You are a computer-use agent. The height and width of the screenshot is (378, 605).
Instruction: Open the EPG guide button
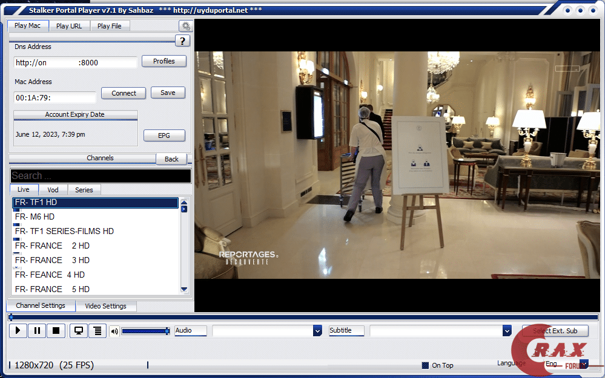pyautogui.click(x=164, y=135)
